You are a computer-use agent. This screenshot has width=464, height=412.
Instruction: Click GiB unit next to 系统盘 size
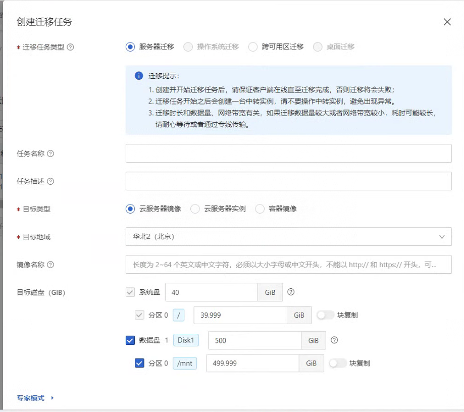coord(270,292)
